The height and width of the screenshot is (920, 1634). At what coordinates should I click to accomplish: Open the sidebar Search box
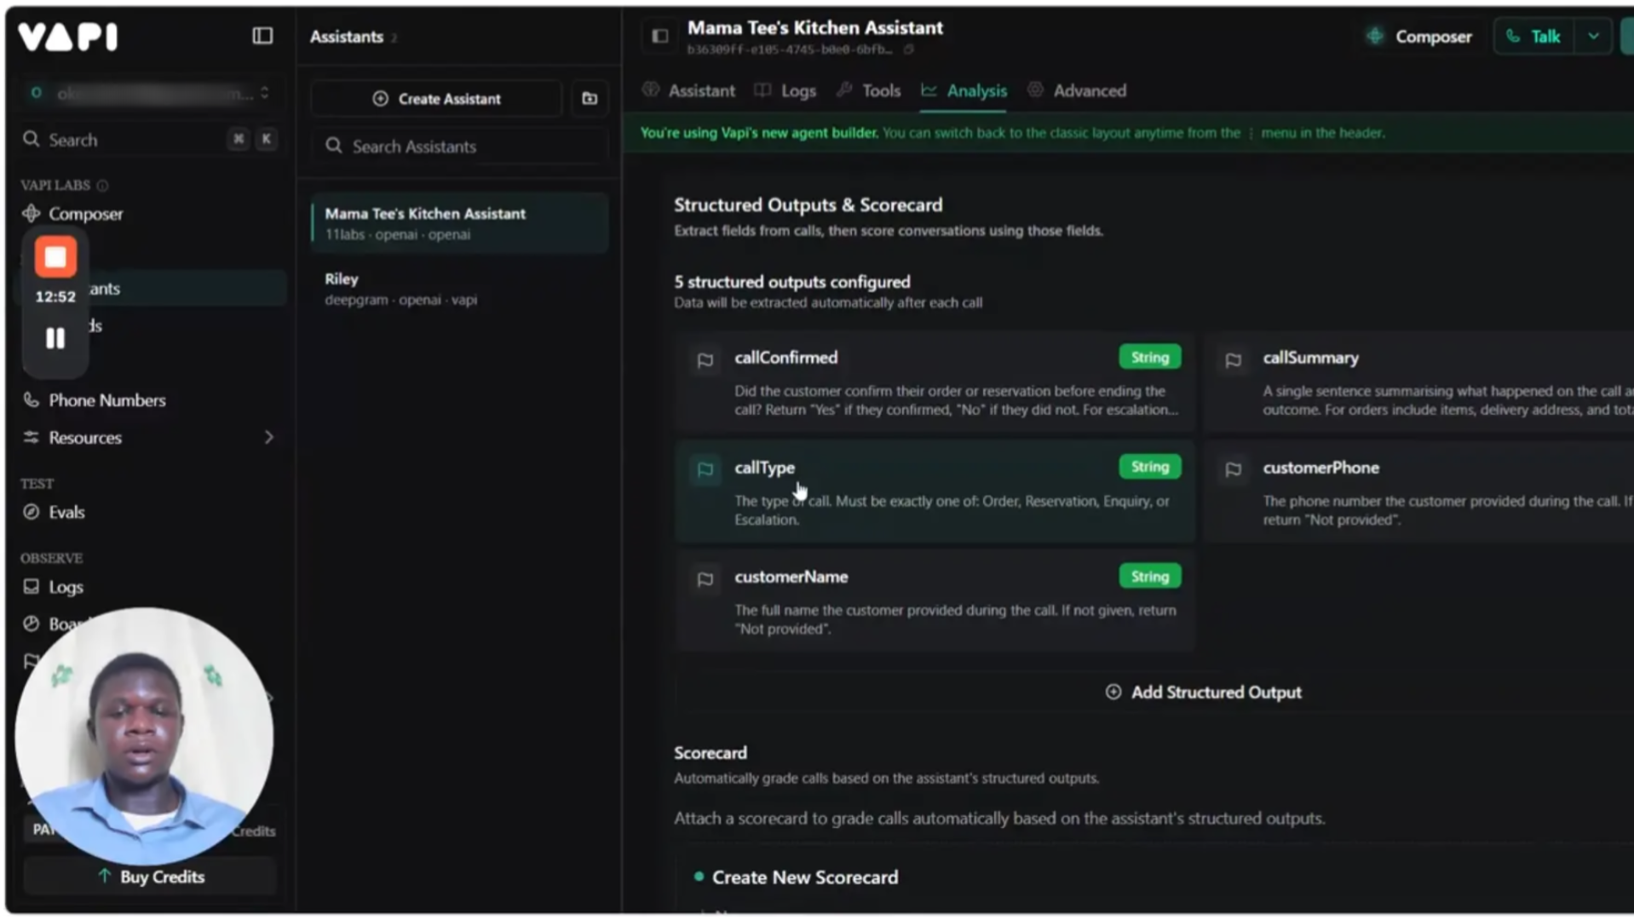point(149,140)
